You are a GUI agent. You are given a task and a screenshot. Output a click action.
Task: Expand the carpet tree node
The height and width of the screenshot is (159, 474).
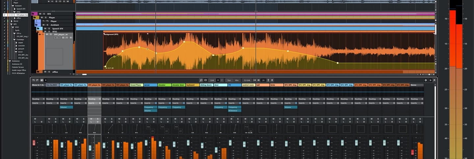(16, 43)
